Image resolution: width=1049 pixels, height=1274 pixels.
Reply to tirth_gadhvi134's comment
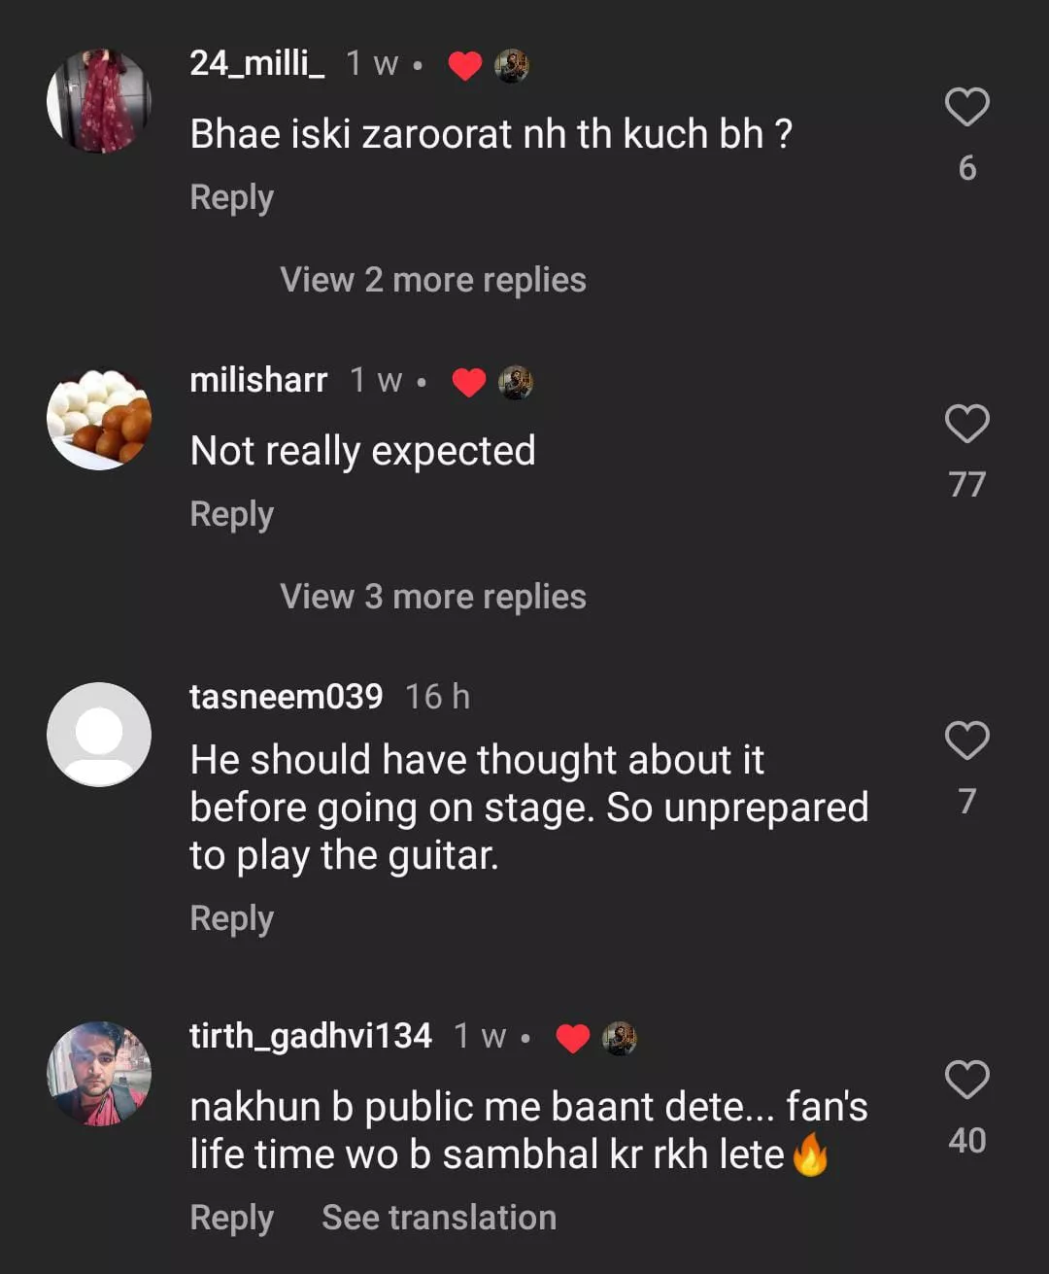click(x=232, y=1218)
